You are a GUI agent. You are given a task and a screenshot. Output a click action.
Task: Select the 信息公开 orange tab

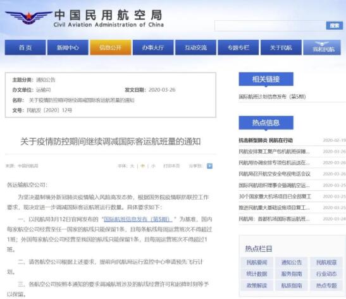coord(110,47)
